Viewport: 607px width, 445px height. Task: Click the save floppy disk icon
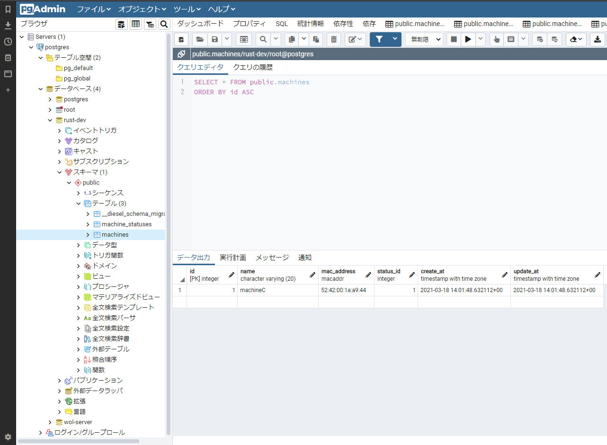214,39
